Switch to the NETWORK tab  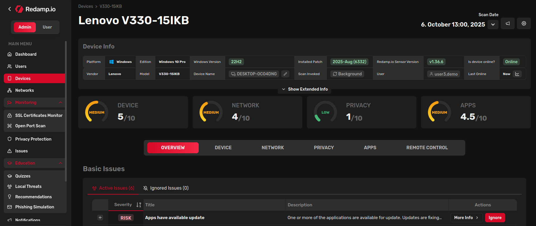pyautogui.click(x=273, y=148)
